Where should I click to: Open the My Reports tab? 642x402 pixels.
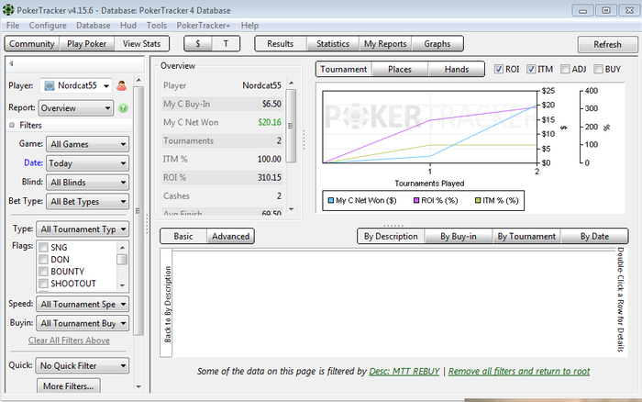pos(385,43)
